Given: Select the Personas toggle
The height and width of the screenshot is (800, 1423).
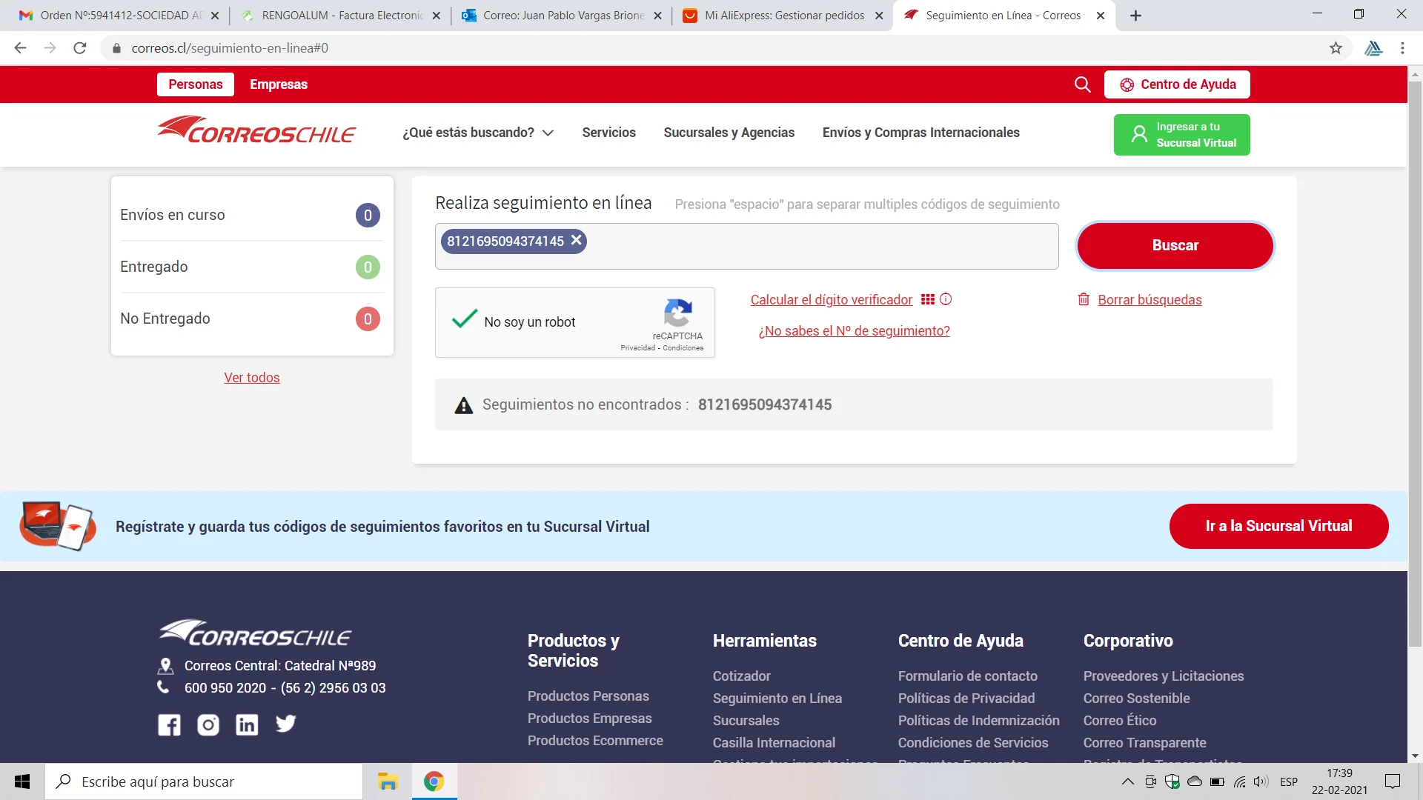Looking at the screenshot, I should click(195, 84).
